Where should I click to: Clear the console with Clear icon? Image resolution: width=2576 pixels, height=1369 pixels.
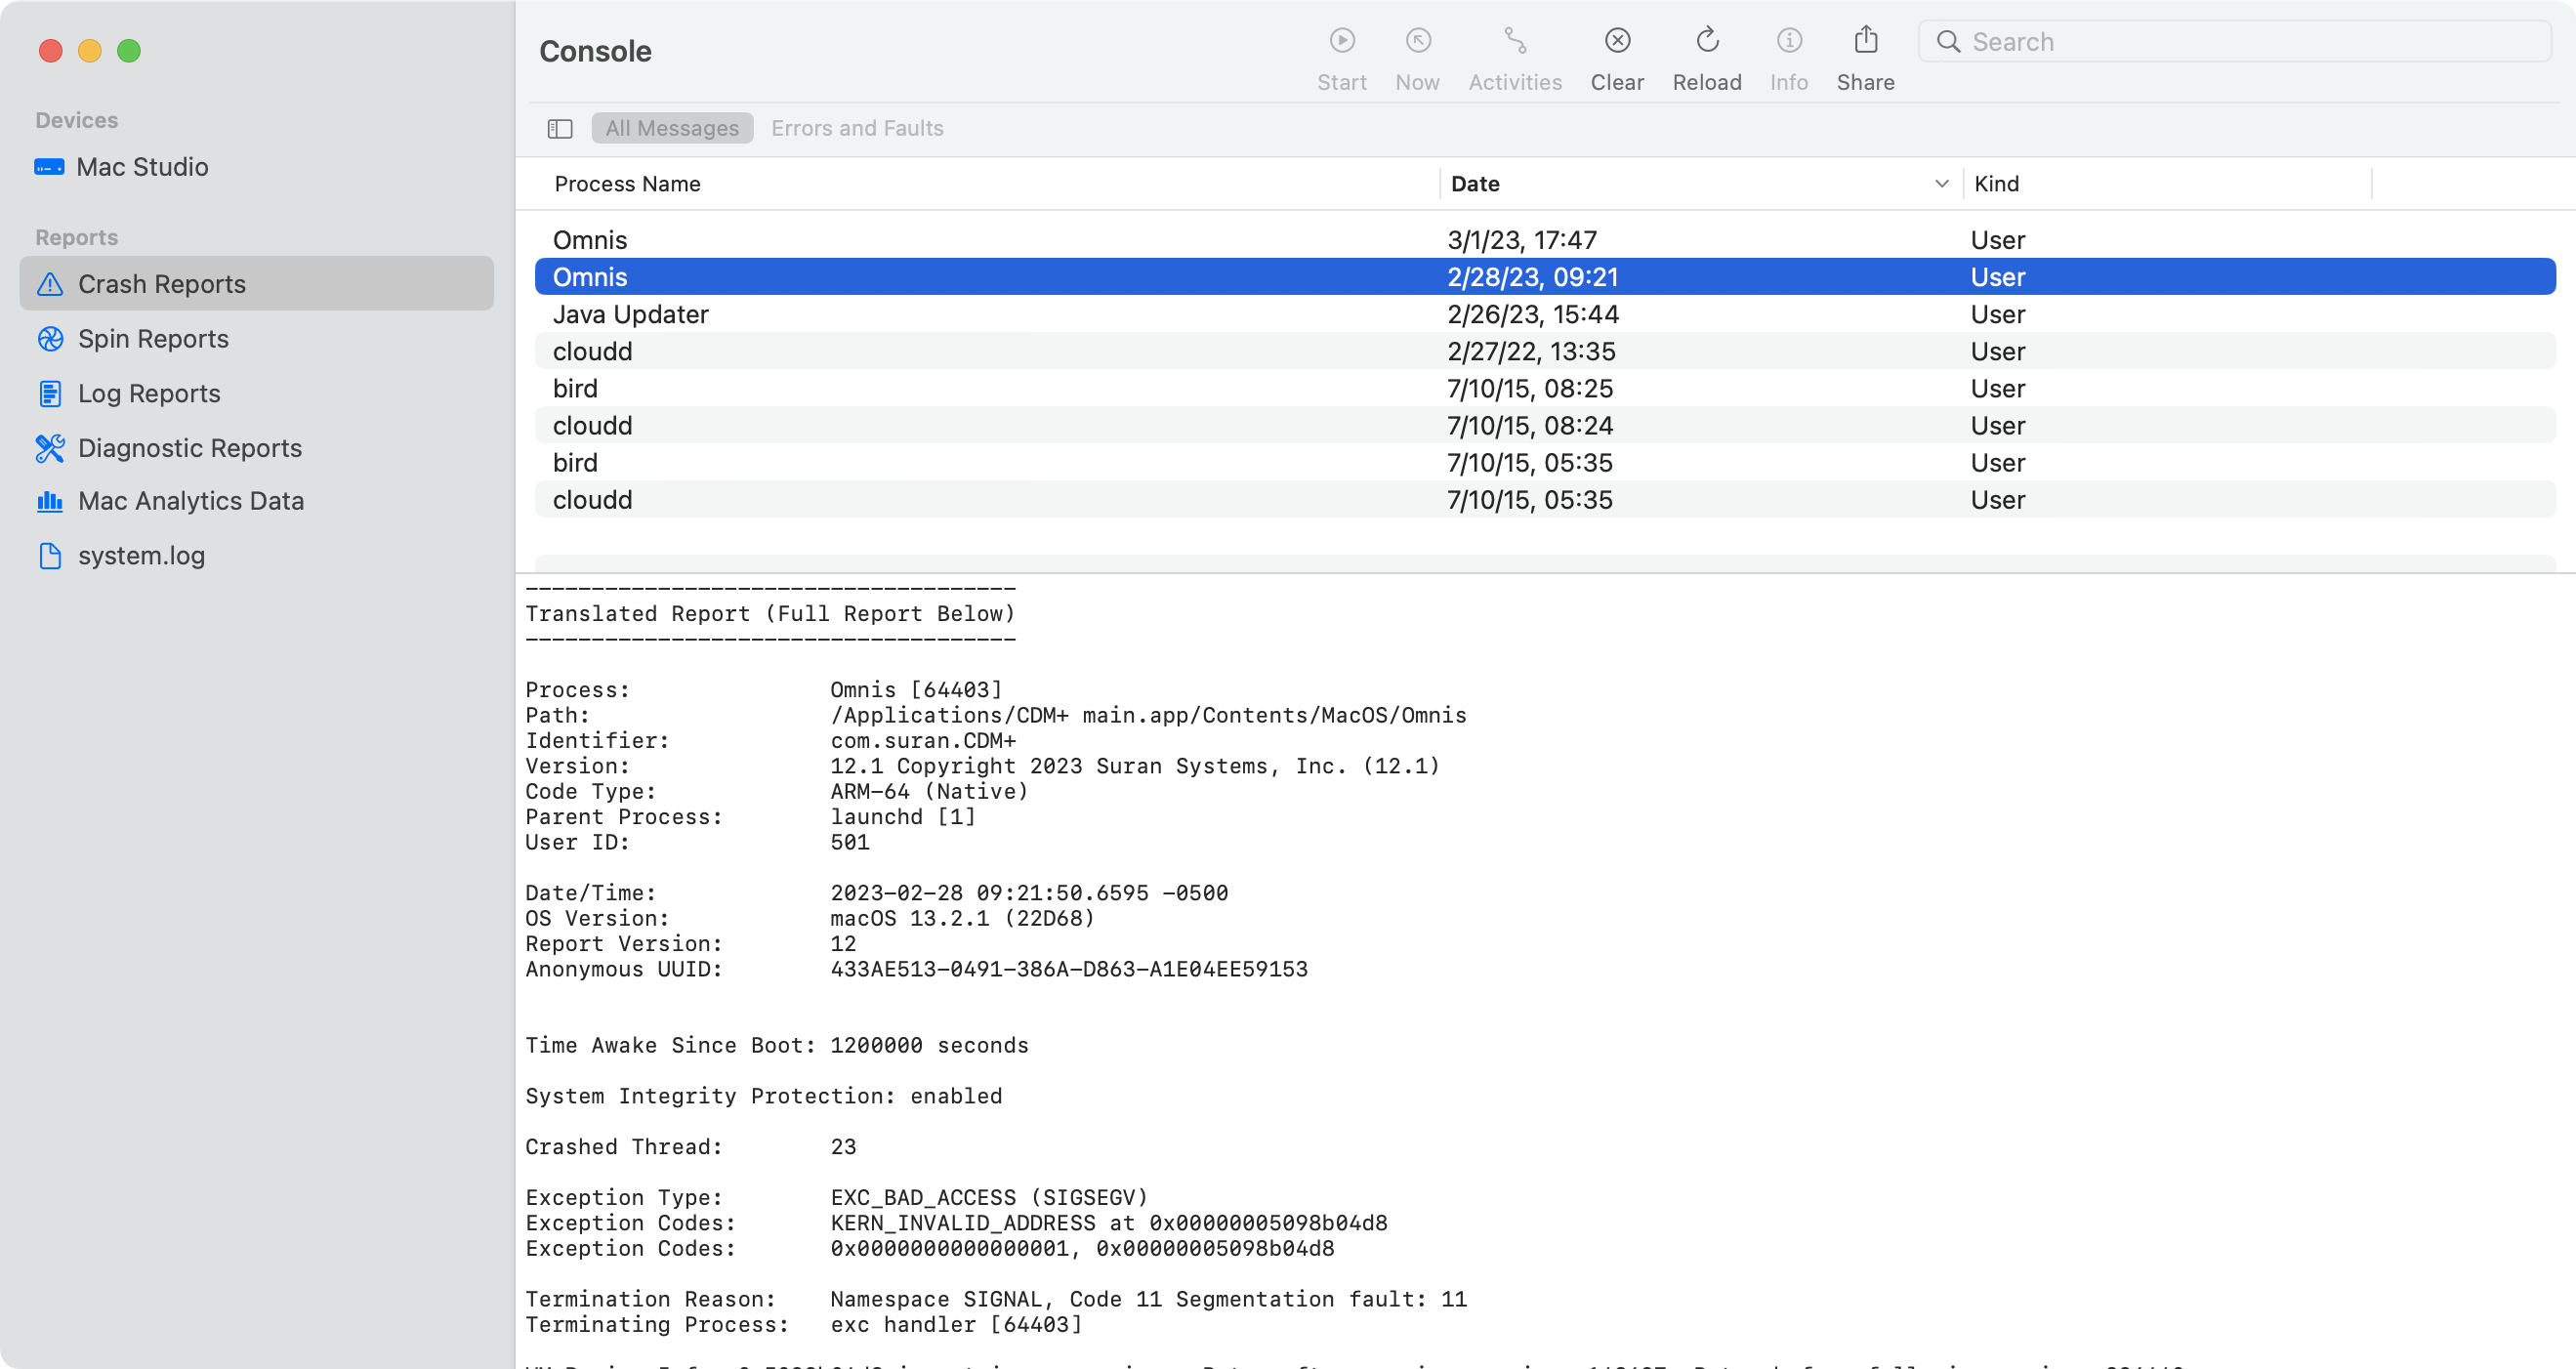tap(1616, 41)
